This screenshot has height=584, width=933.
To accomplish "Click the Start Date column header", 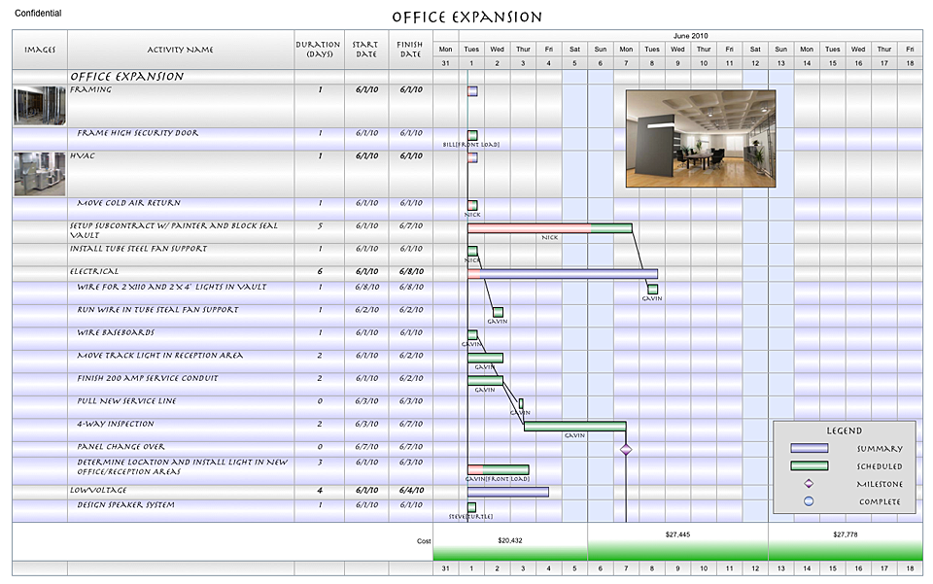I will tap(365, 50).
